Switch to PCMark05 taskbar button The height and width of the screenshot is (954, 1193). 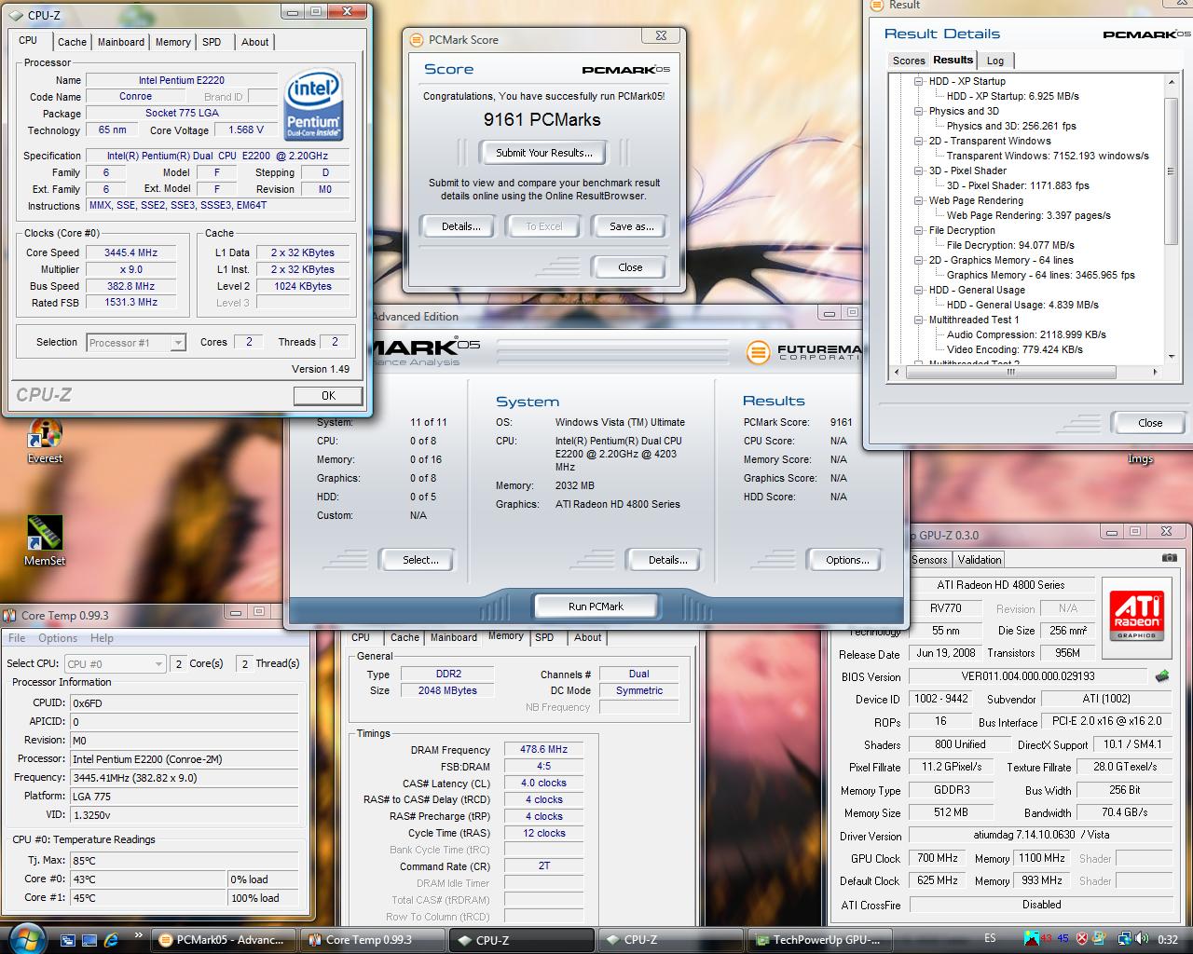[x=226, y=940]
